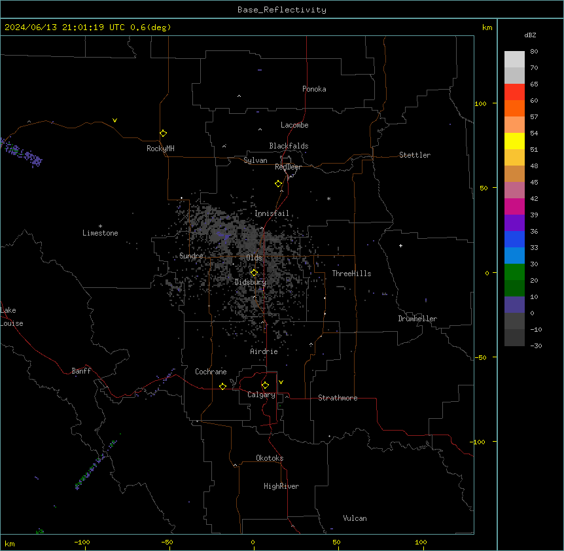Pick the red 60-65 dBZ legend swatch
The height and width of the screenshot is (551, 564).
[514, 92]
